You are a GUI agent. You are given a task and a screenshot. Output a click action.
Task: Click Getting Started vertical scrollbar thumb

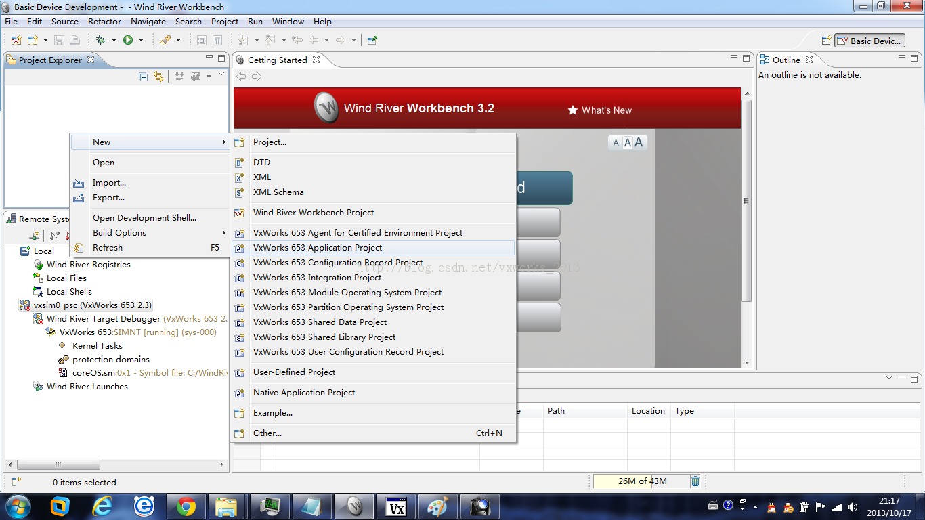coord(746,200)
